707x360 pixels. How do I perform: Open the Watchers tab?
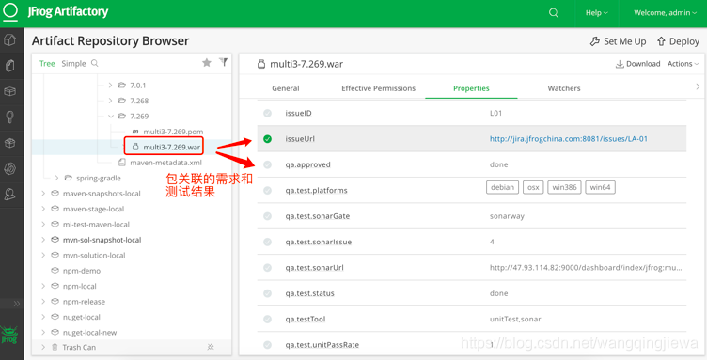(x=563, y=88)
